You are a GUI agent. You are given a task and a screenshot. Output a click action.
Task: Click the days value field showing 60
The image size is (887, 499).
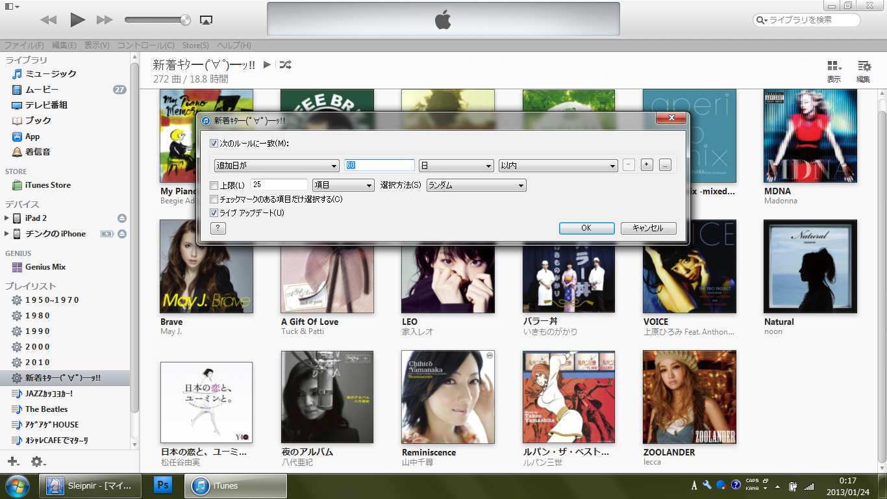379,166
